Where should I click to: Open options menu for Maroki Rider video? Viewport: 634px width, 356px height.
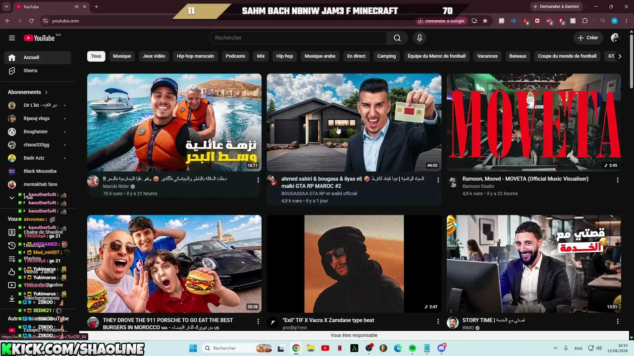(x=258, y=180)
